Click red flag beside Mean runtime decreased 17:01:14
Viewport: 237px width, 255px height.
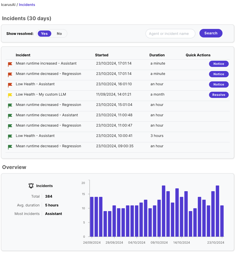click(10, 75)
